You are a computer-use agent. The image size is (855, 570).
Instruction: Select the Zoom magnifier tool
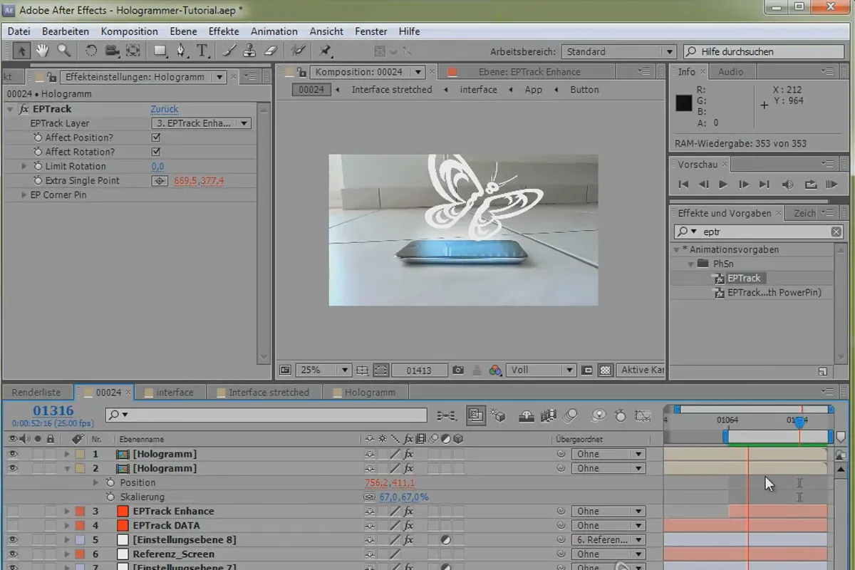[64, 51]
